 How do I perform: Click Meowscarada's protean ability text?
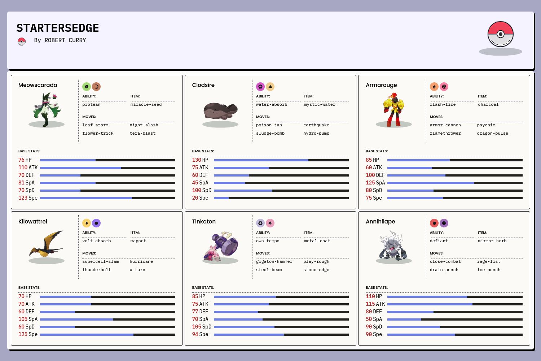[x=91, y=105]
